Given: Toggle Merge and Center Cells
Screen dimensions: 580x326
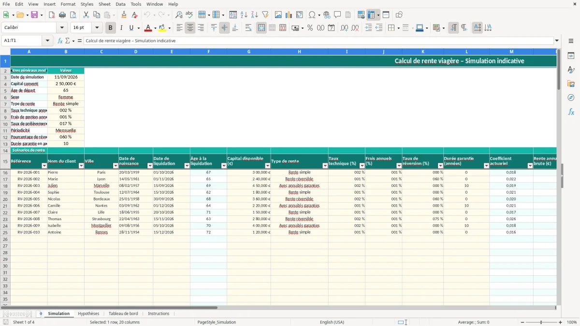Looking at the screenshot, I should point(261,28).
